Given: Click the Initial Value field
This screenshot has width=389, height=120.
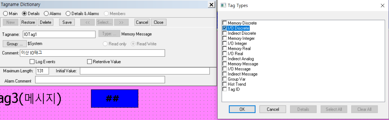Looking at the screenshot, I should [145, 71].
